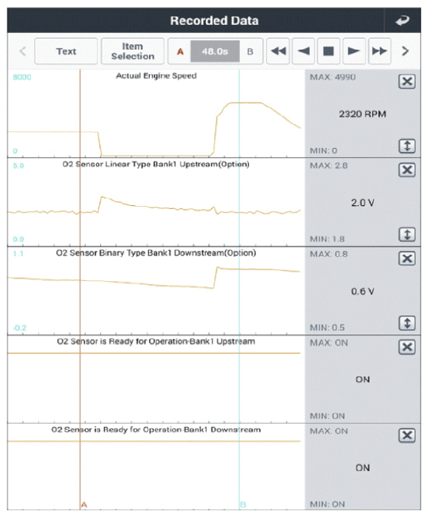Play the recorded data forward

pos(354,51)
